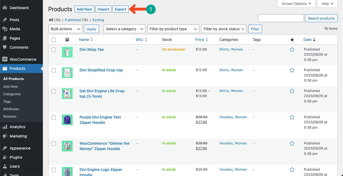Star the Dat Divi Engine Life Crop-top
Viewport: 343px width, 176px height.
click(292, 91)
